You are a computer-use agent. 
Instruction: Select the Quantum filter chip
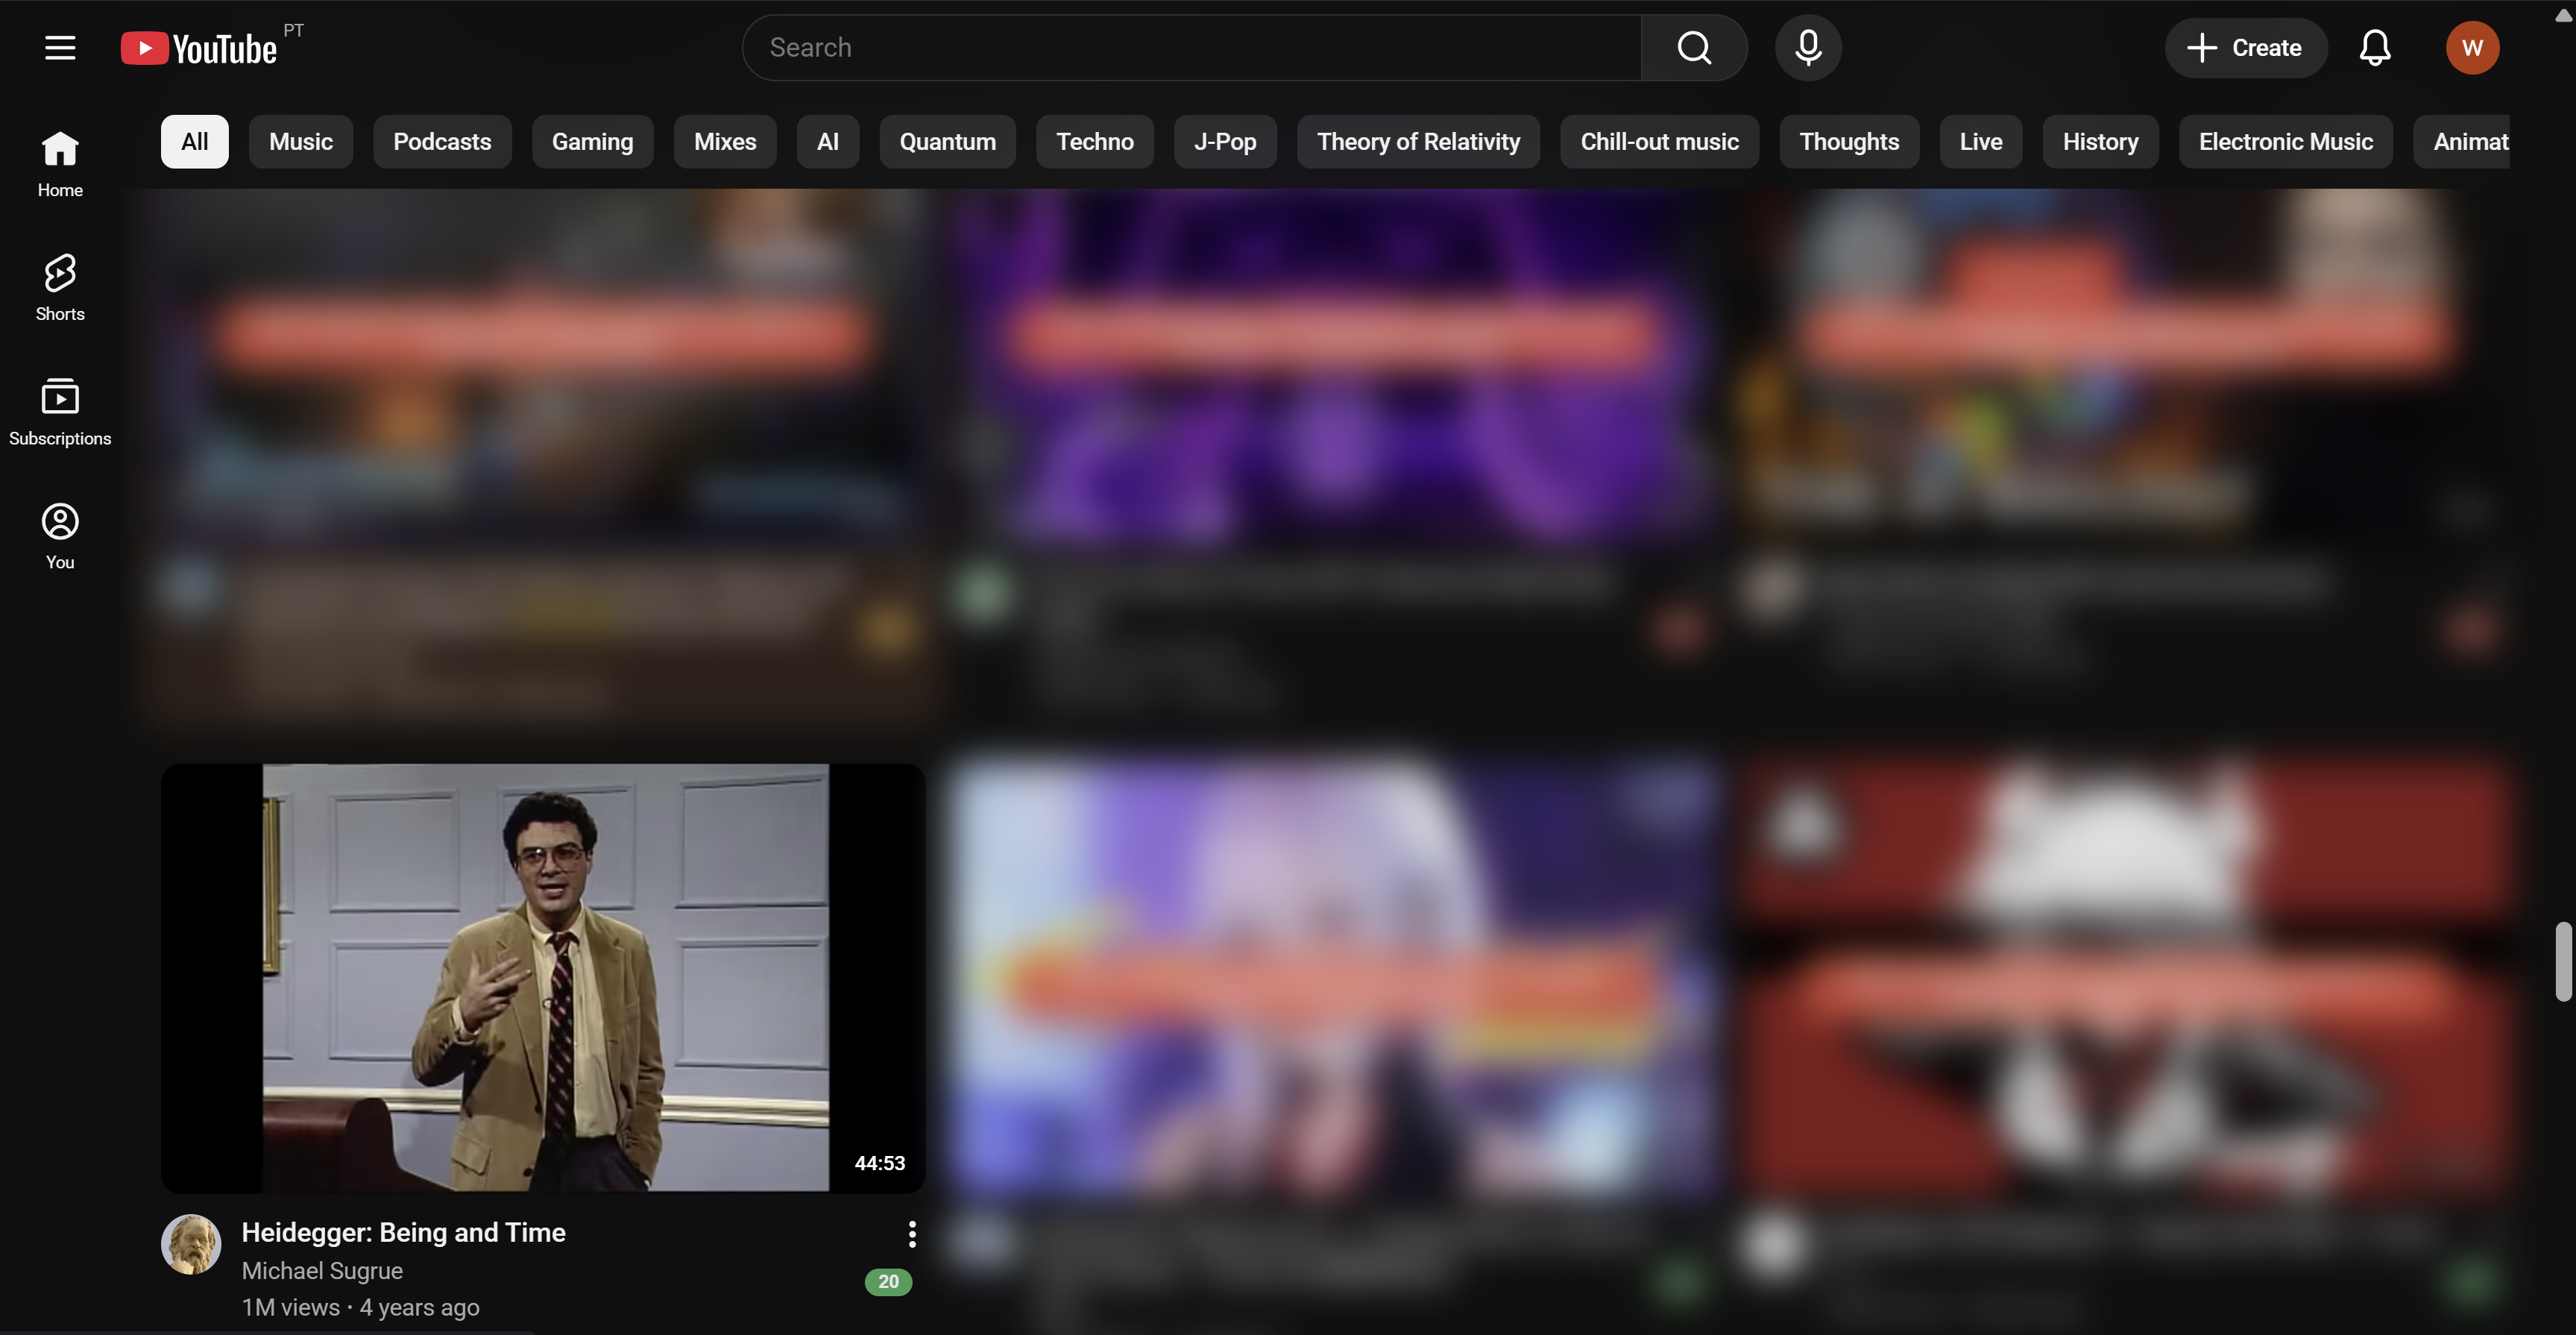coord(946,141)
